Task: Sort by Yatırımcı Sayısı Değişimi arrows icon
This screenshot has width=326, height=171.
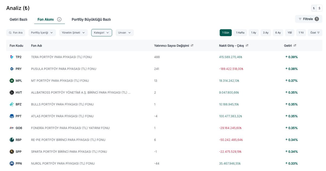Action: pos(192,45)
